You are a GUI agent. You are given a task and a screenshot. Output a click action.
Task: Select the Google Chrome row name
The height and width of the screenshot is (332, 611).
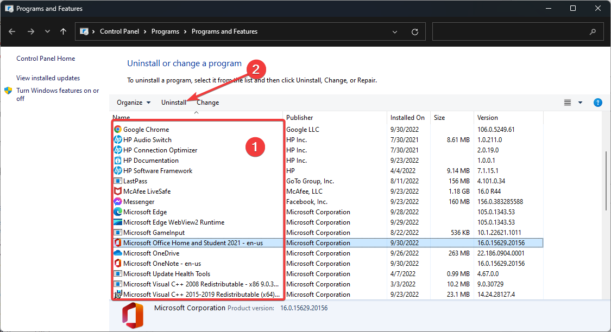[146, 129]
